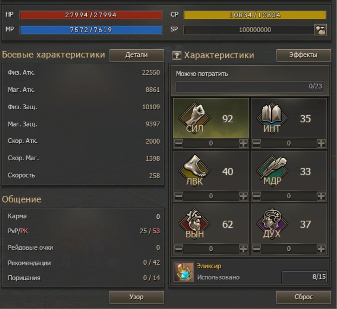Increase ДУХ points with plus button
The image size is (337, 309).
point(321,249)
